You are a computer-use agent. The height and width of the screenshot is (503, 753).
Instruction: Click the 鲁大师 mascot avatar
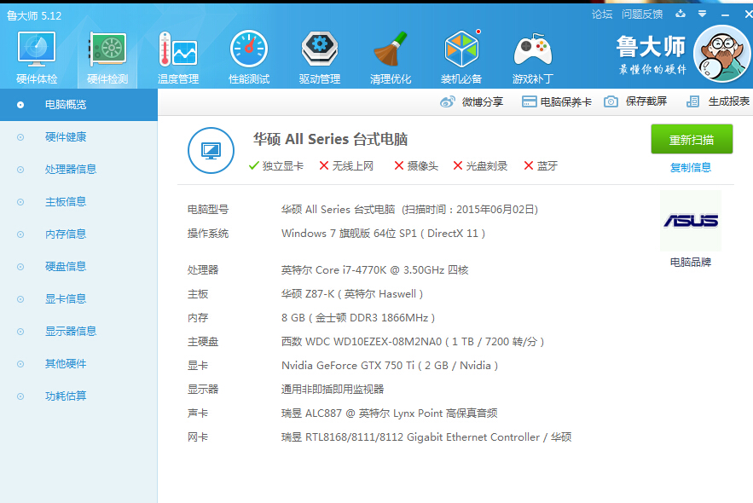pyautogui.click(x=722, y=54)
